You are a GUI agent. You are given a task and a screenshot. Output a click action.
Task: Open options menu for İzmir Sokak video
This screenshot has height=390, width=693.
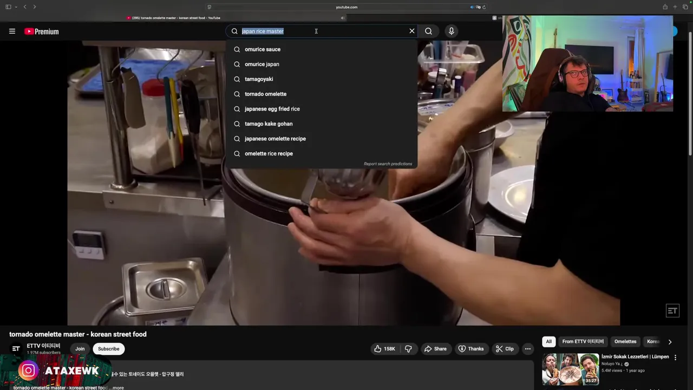click(675, 358)
